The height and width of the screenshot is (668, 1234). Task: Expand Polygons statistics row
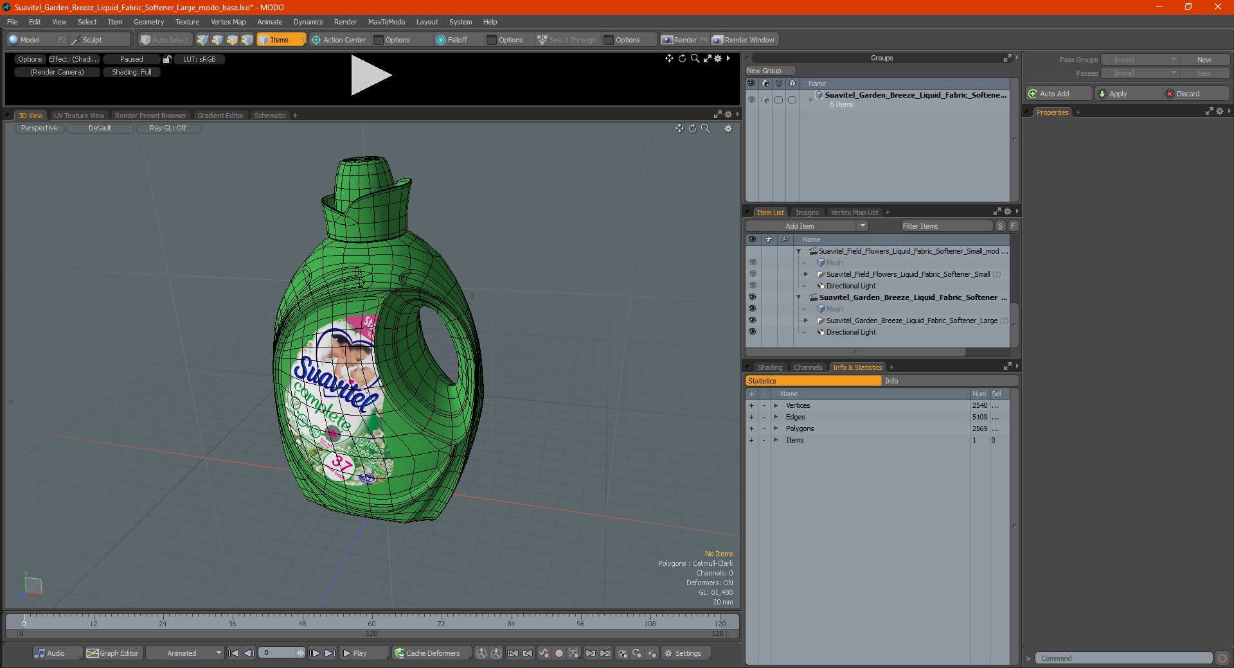click(x=776, y=428)
